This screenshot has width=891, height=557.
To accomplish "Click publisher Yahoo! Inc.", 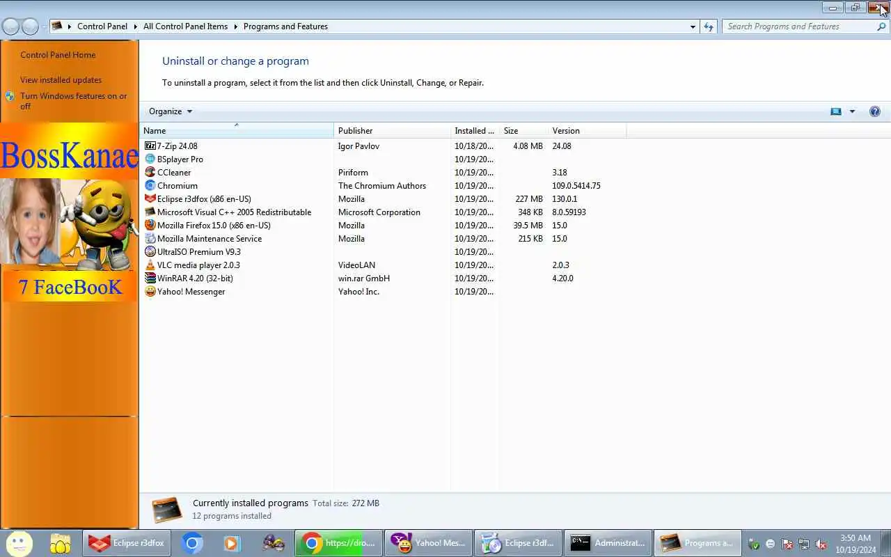I will pos(358,292).
